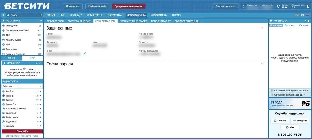Open the 'Выплата выигрыша' tab
Viewport: 312px width, 139px height.
(186, 21)
